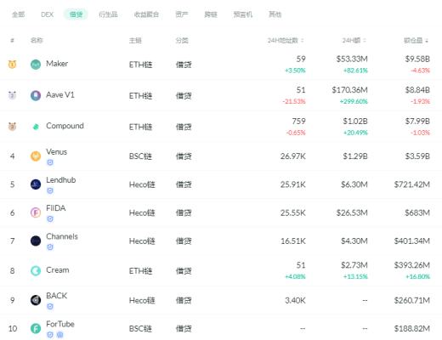Image resolution: width=442 pixels, height=340 pixels.
Task: Click Compound's 24H volume $1.02B
Action: [355, 122]
